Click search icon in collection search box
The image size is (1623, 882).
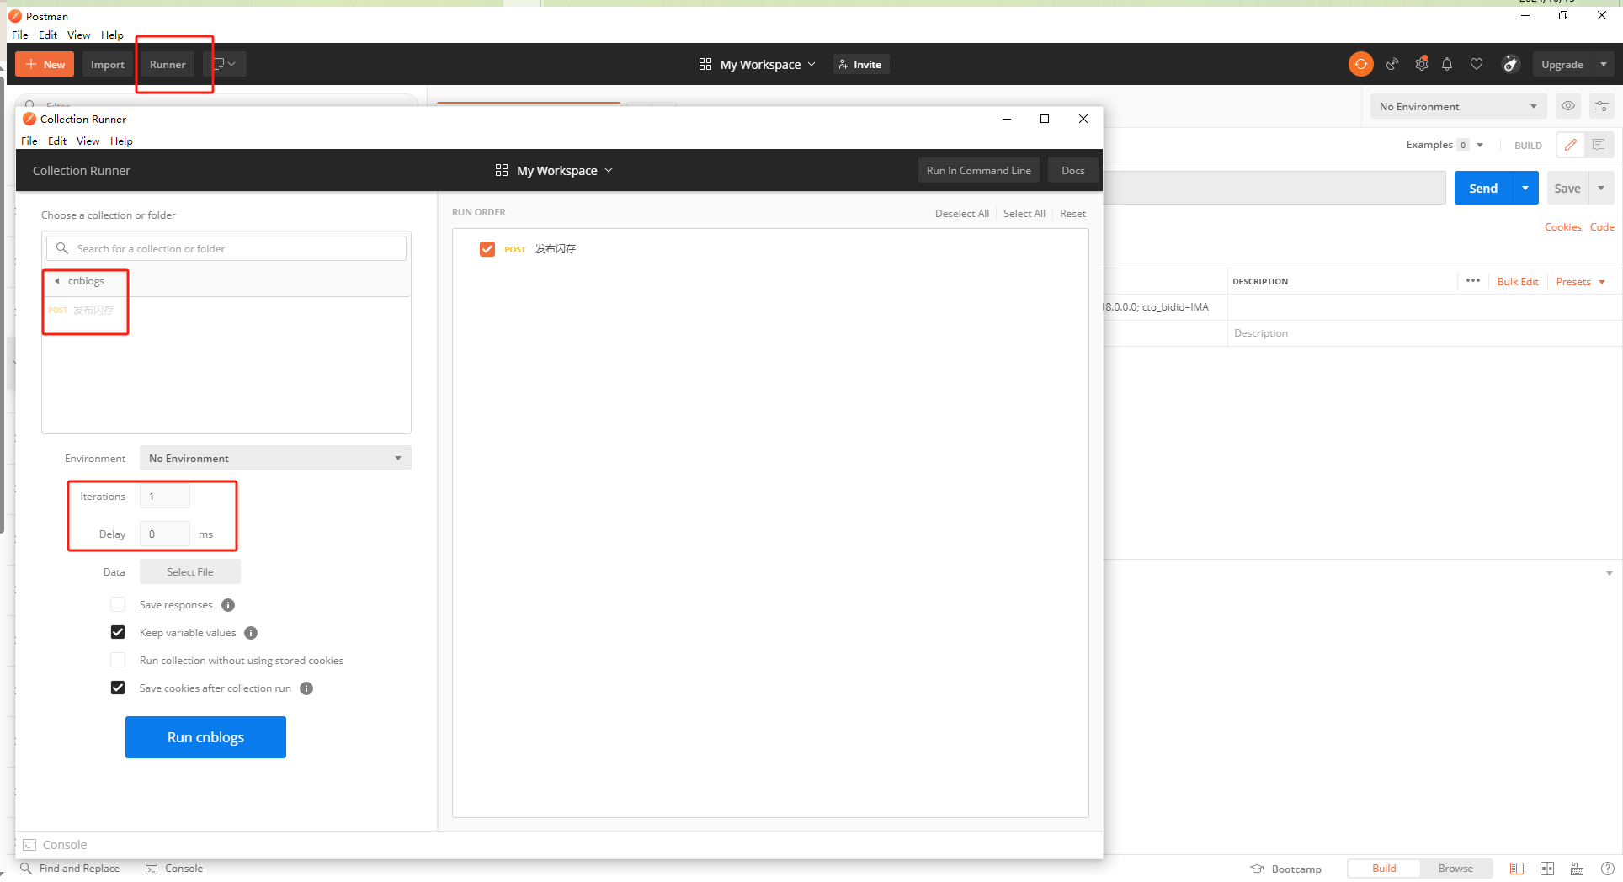[x=62, y=248]
